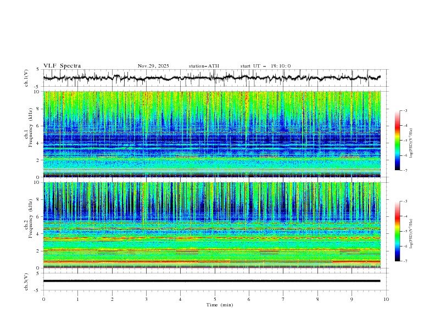Click time axis tick label "4"

[180, 299]
